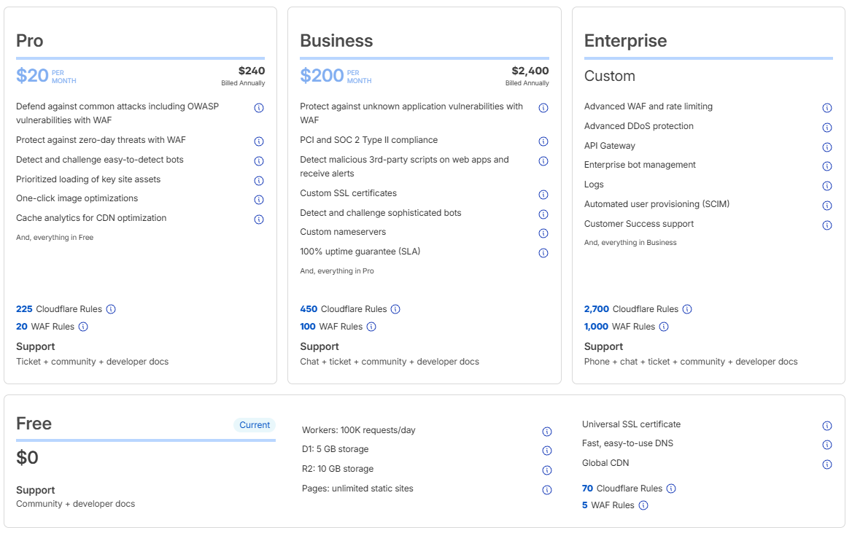Click the $200 per month Business price
852x533 pixels.
336,76
